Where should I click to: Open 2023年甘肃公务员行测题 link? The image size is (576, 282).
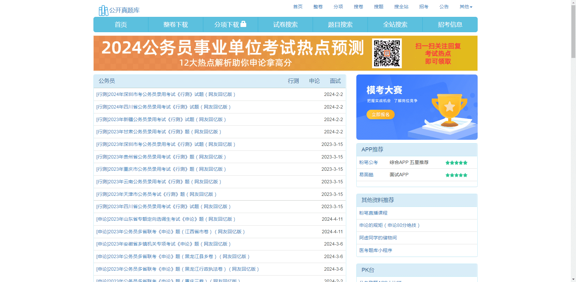(159, 132)
